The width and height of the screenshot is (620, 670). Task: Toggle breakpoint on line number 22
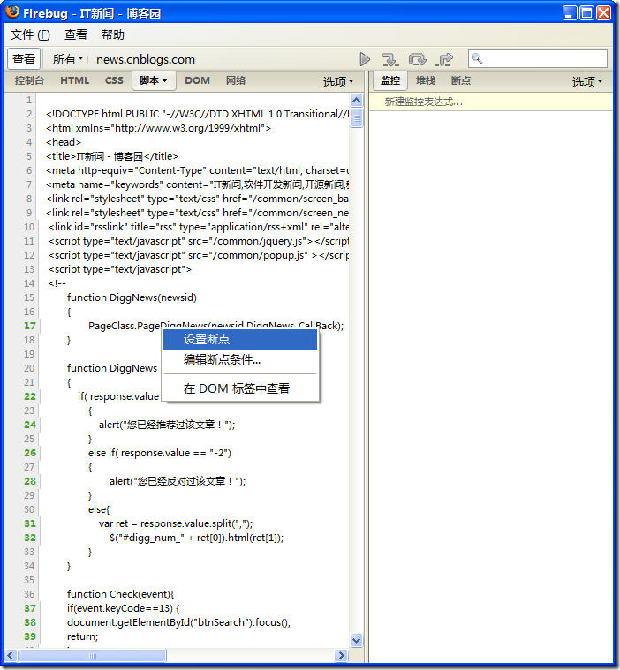pyautogui.click(x=29, y=396)
